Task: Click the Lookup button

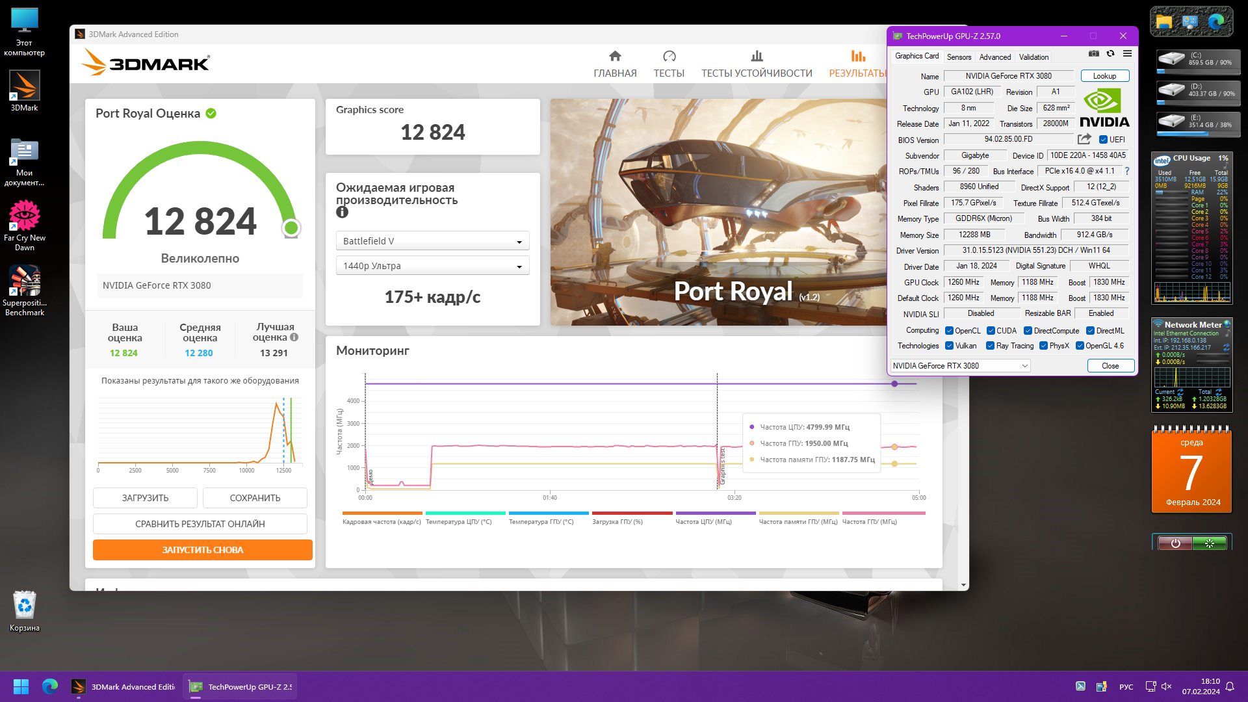Action: [1104, 76]
